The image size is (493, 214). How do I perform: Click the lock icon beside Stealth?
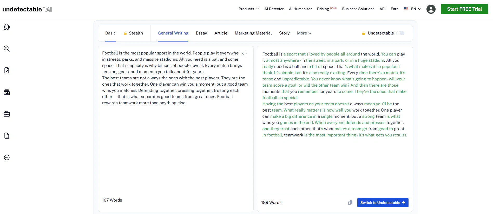[125, 33]
